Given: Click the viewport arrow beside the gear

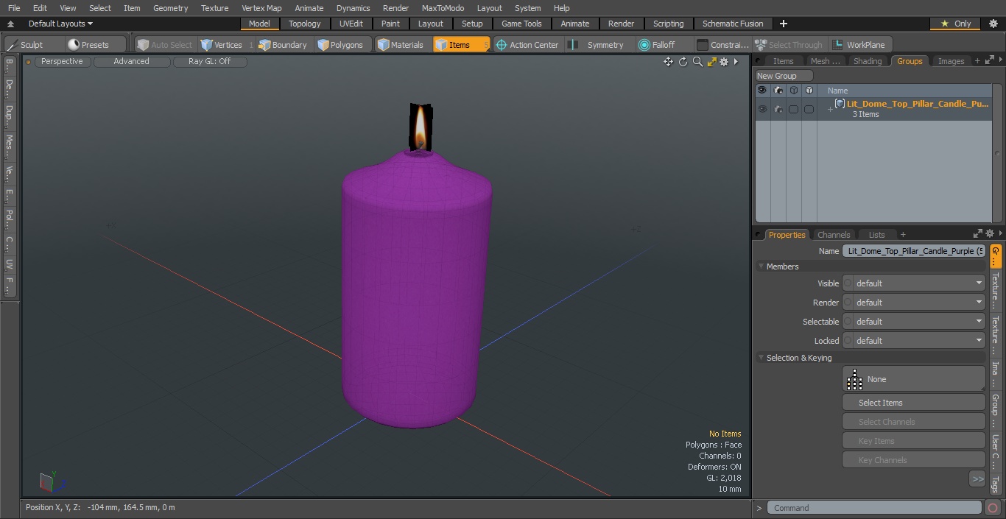Looking at the screenshot, I should [x=736, y=62].
